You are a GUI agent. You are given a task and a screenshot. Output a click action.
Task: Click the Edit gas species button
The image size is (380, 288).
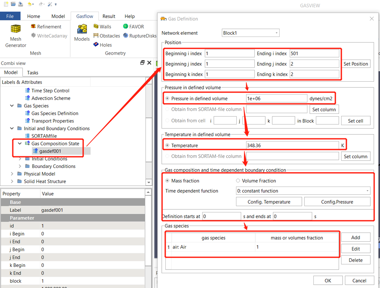356,248
